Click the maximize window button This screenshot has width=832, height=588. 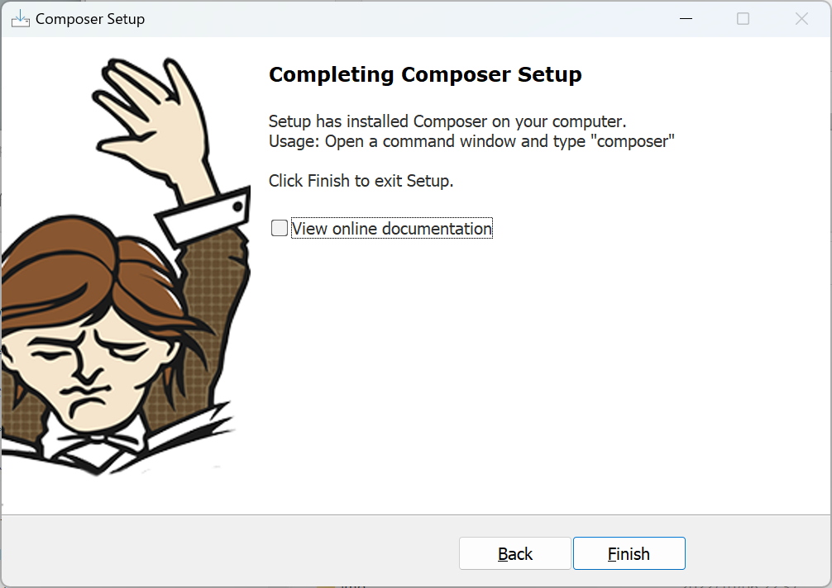tap(743, 18)
